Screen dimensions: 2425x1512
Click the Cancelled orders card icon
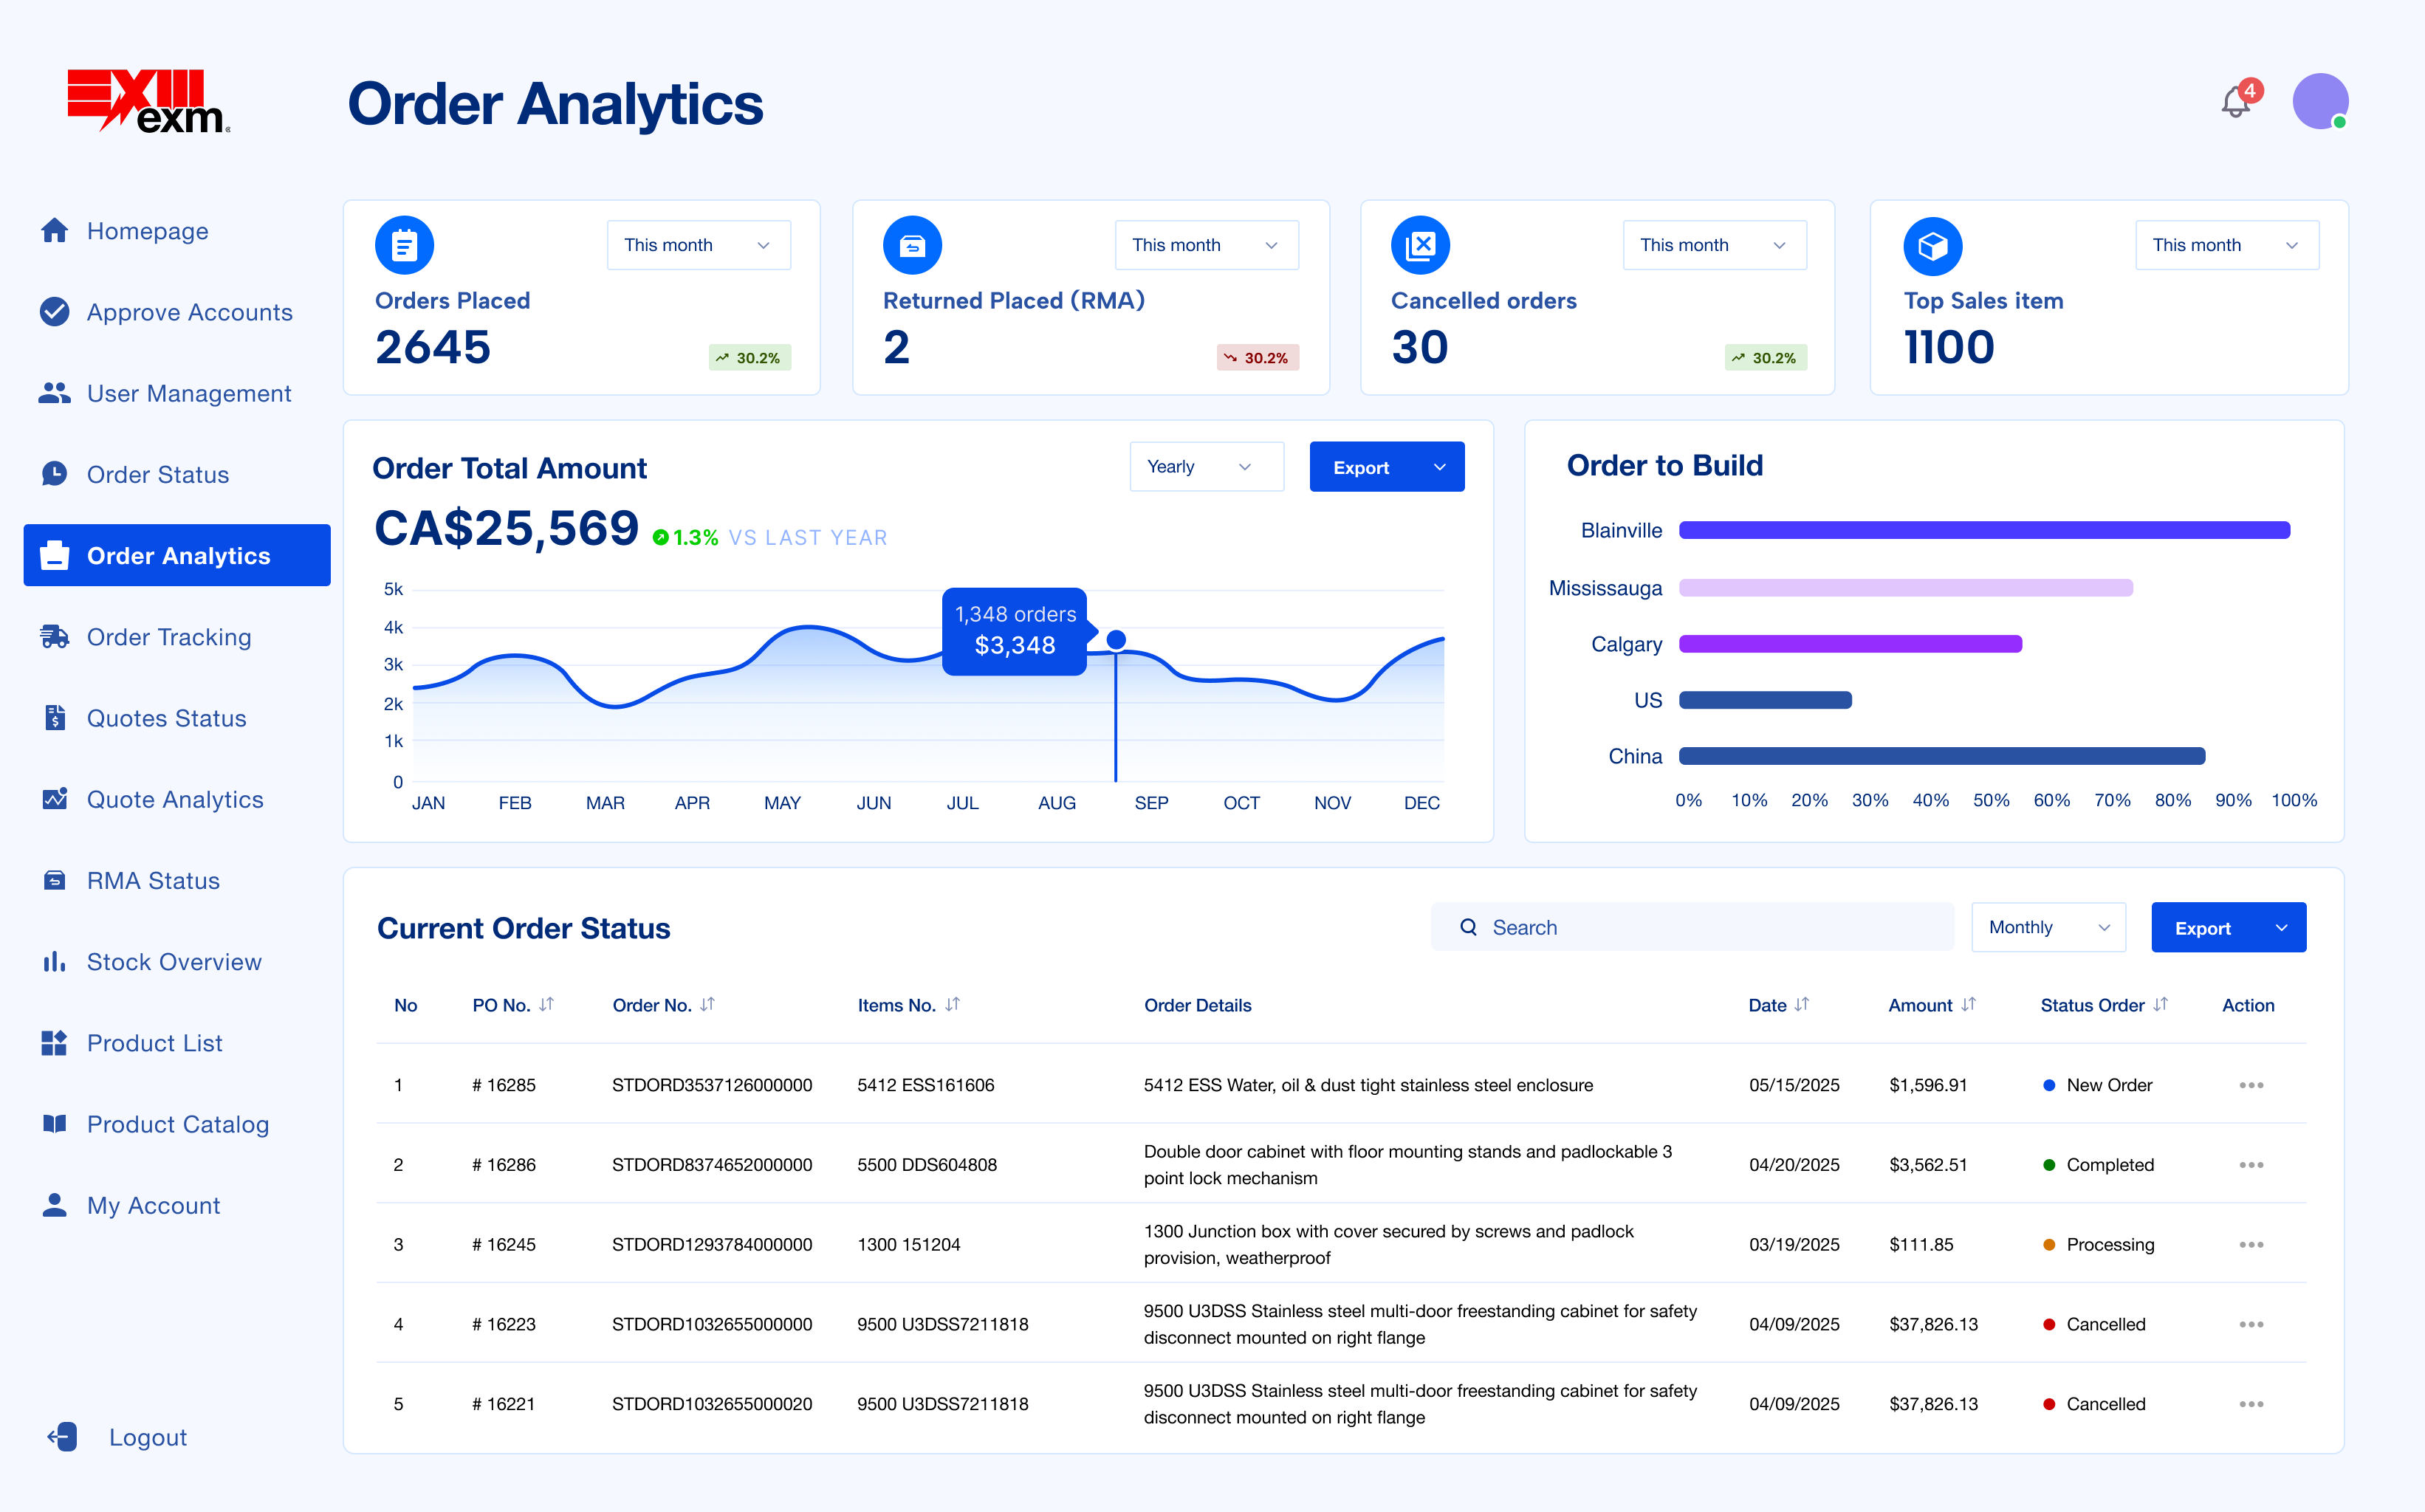1419,245
